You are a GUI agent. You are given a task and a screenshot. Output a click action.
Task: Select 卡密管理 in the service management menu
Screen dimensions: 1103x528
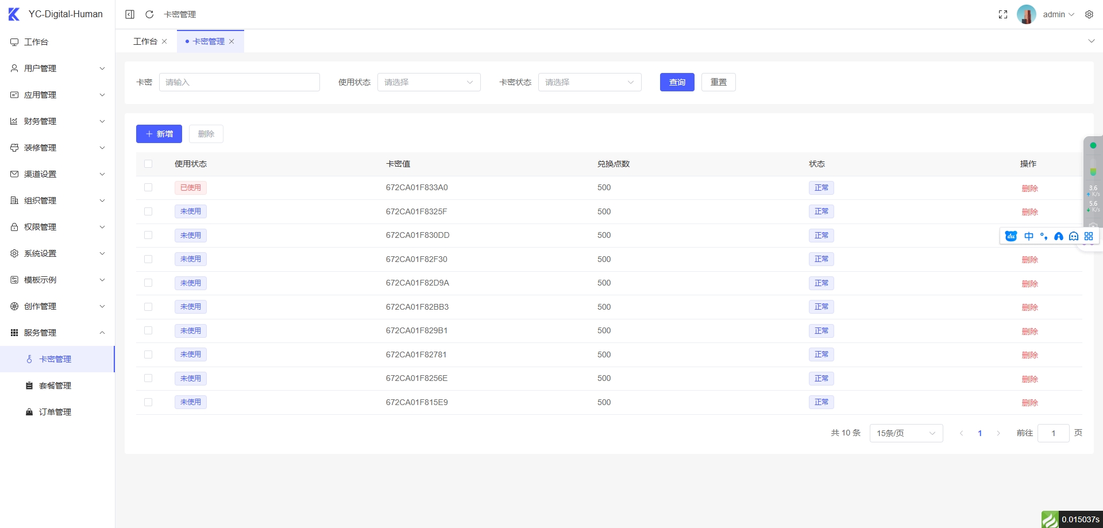(x=56, y=359)
